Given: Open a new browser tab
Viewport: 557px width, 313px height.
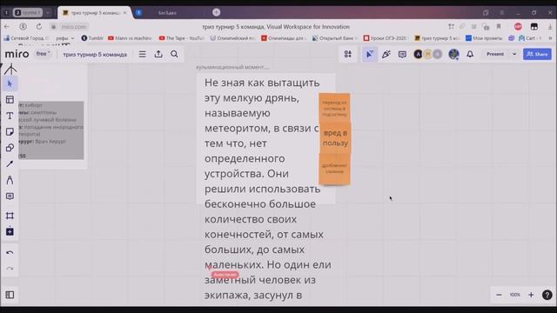Looking at the screenshot, I should tap(216, 12).
